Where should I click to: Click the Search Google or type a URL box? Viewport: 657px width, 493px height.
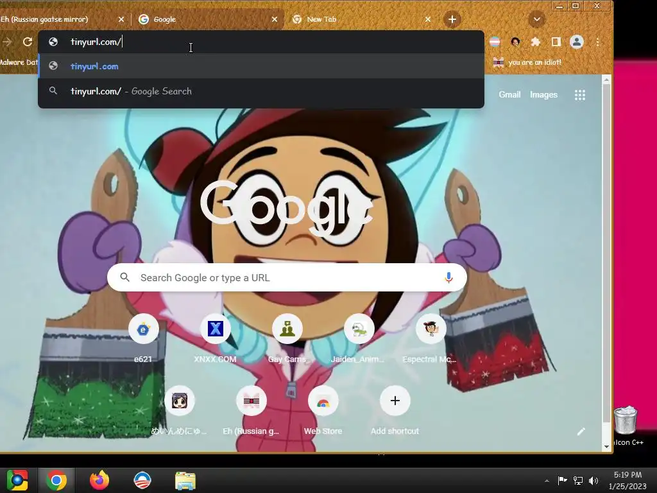pyautogui.click(x=287, y=277)
